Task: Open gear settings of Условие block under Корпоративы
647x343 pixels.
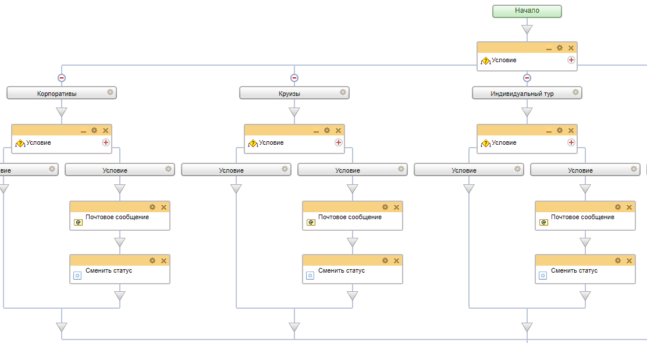Action: pyautogui.click(x=94, y=130)
